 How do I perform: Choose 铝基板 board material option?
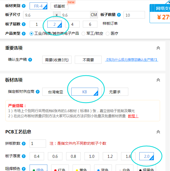pyautogui.click(x=59, y=6)
